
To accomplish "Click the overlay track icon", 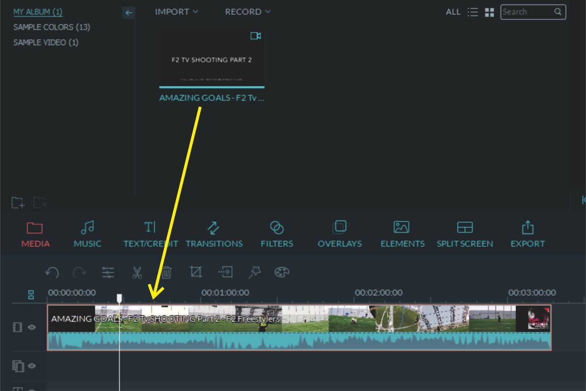I will [x=18, y=366].
